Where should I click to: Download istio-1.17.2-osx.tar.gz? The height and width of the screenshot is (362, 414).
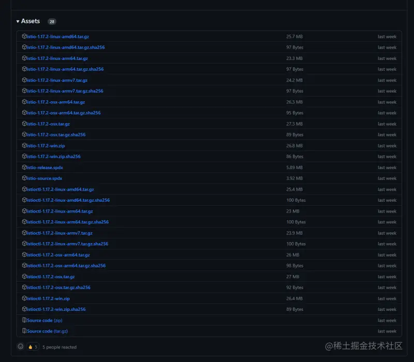[x=48, y=124]
